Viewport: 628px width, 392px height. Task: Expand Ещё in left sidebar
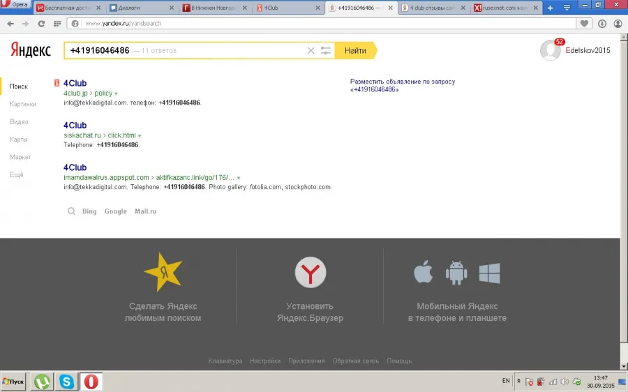click(x=17, y=174)
